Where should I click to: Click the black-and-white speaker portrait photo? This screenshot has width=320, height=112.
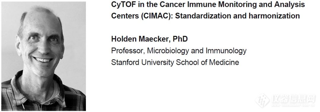(x=44, y=56)
